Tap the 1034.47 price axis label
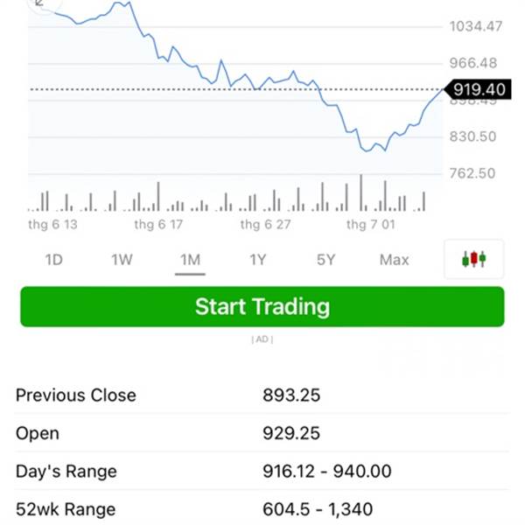Image resolution: width=525 pixels, height=525 pixels. point(476,26)
